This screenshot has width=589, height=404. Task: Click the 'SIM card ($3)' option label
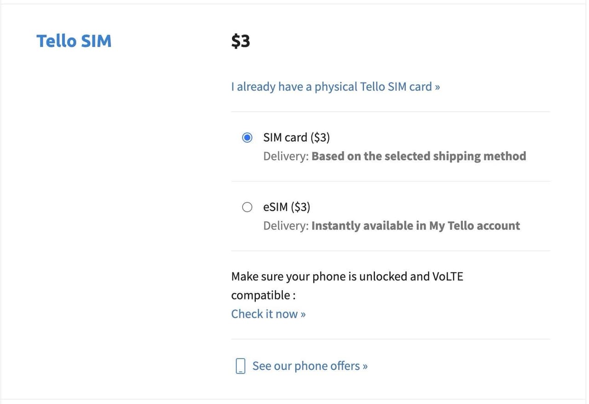296,138
